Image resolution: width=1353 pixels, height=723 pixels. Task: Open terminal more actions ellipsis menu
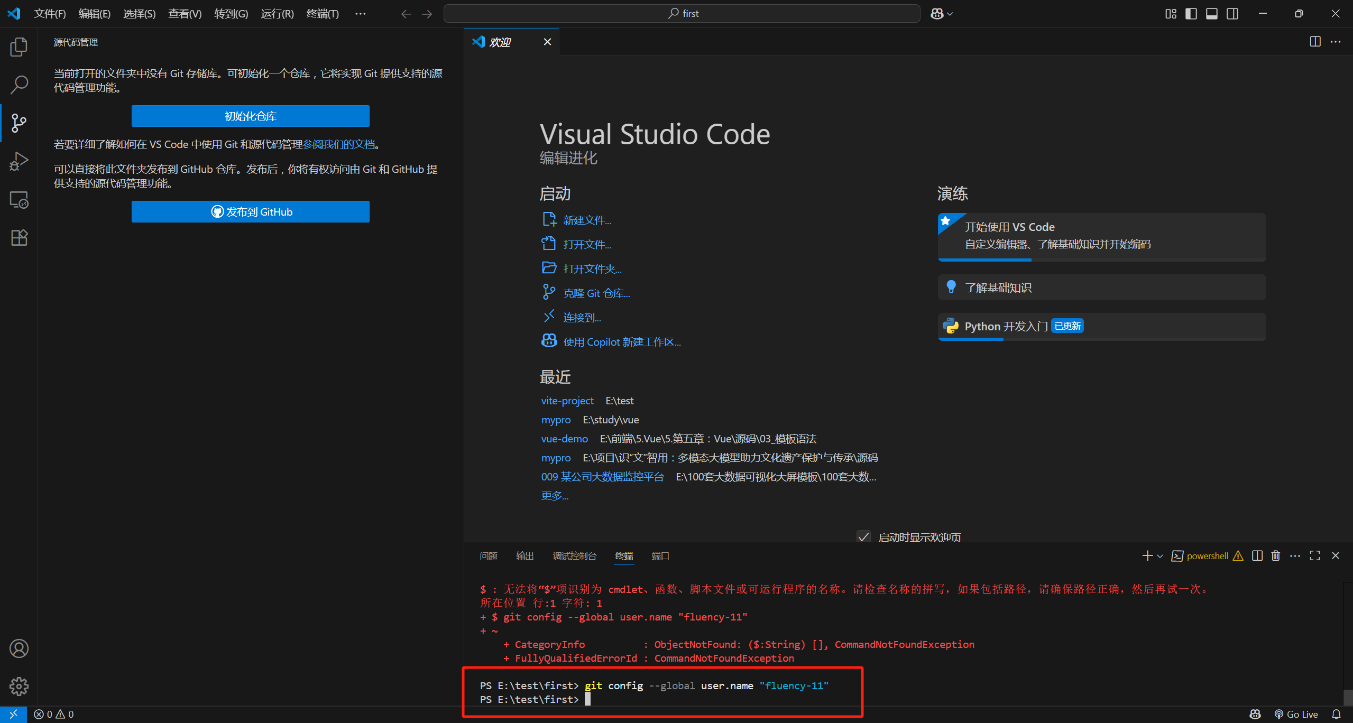tap(1295, 555)
